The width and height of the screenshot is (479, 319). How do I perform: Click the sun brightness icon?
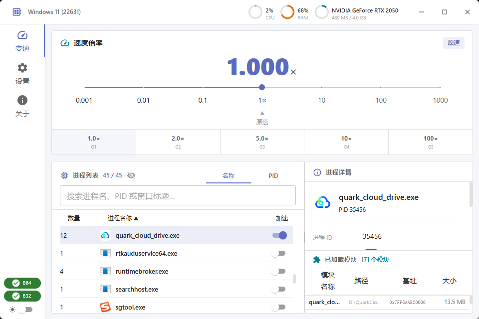[12, 310]
